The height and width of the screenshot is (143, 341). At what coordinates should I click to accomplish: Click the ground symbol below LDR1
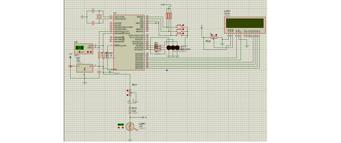tap(130, 140)
